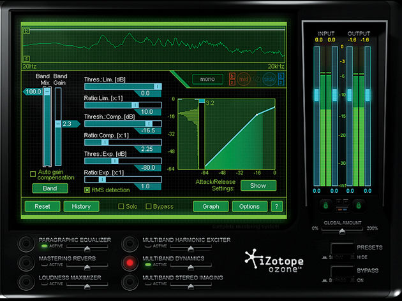Image resolution: width=402 pixels, height=301 pixels.
Task: Click the Ratio:Comp. value 2.25
Action: pos(147,149)
